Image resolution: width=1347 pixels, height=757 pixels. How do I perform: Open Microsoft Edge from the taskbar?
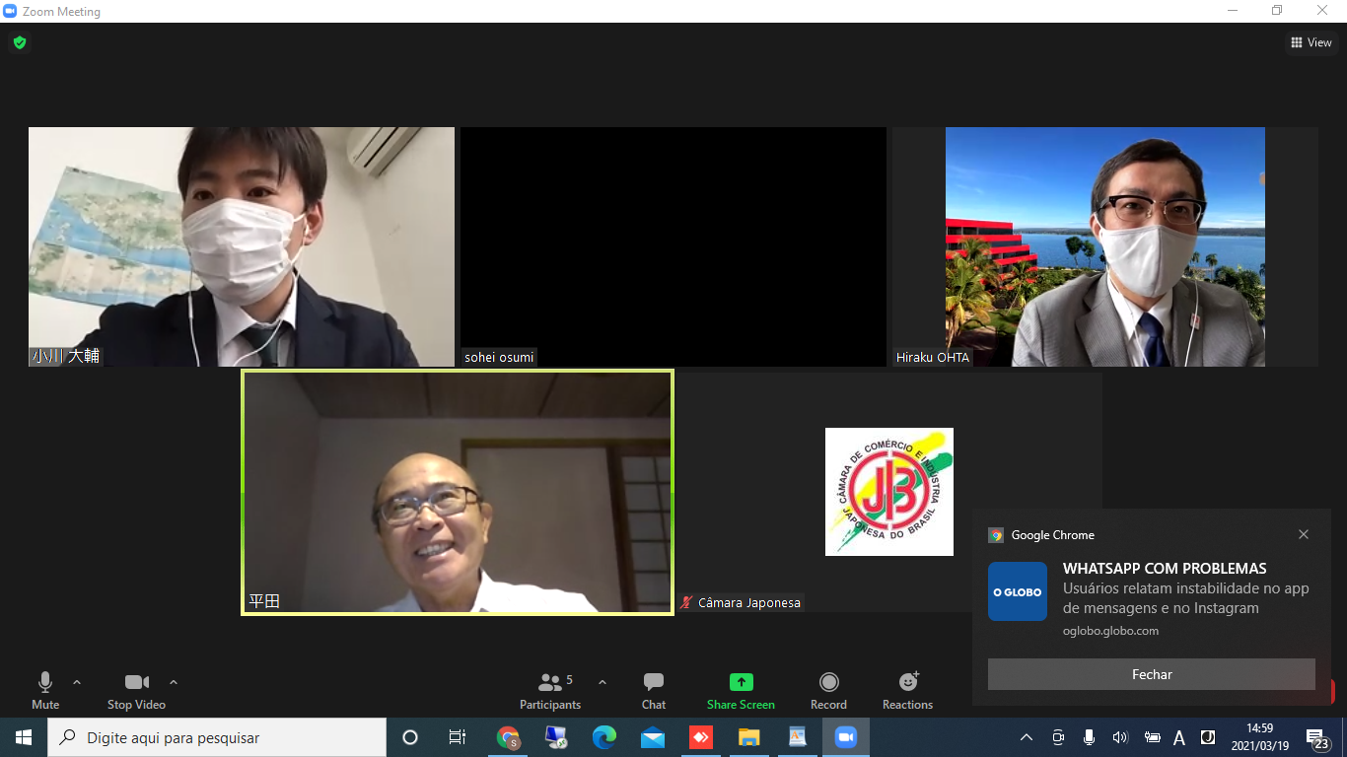pos(604,737)
